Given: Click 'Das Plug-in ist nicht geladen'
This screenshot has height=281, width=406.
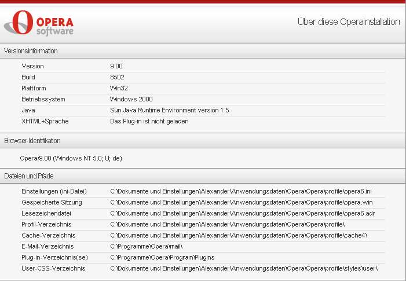Looking at the screenshot, I should 149,121.
